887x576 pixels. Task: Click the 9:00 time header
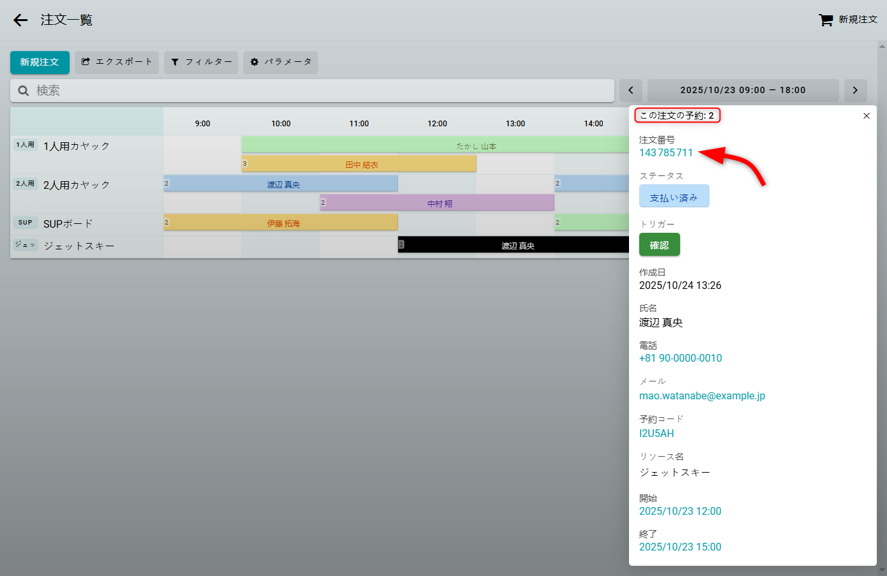tap(202, 124)
